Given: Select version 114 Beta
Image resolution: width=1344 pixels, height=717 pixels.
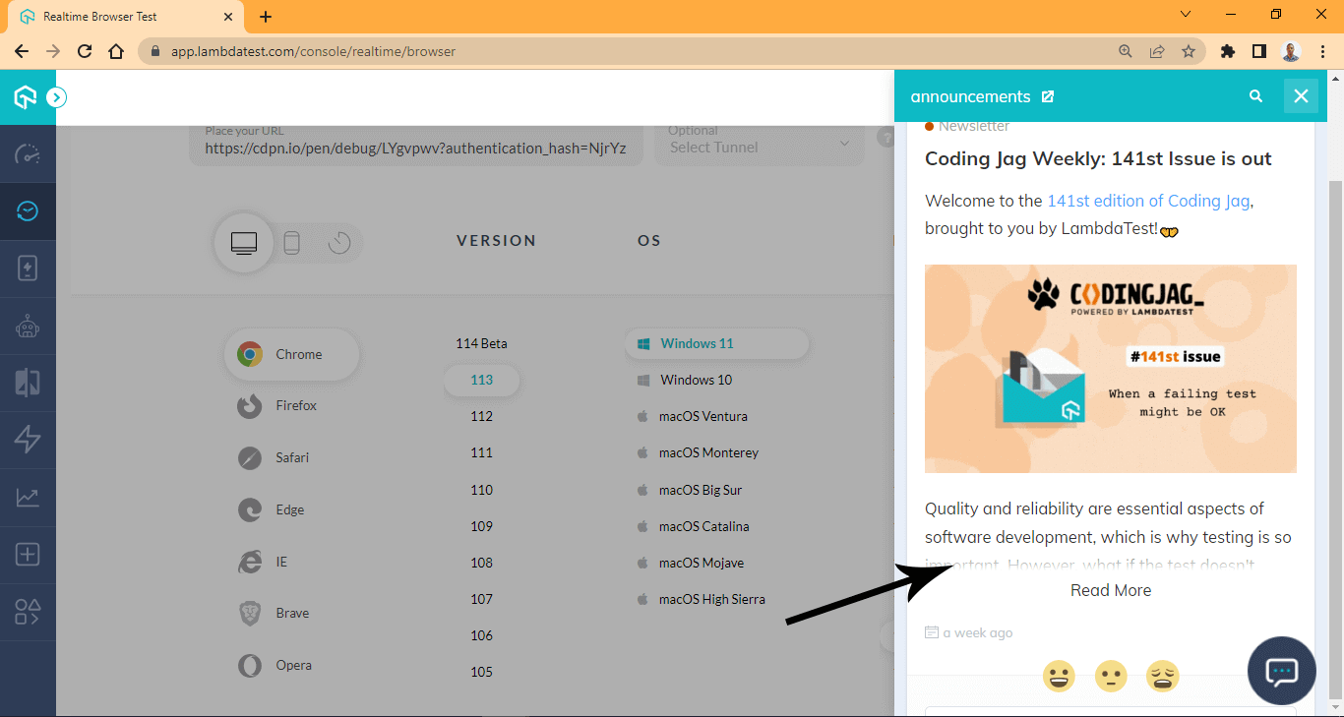Looking at the screenshot, I should click(481, 343).
